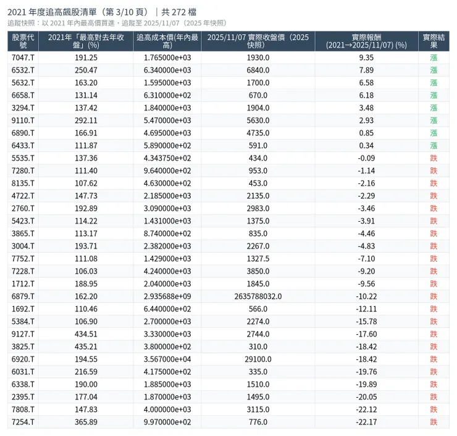Click the 776.0 closing price cell
The height and width of the screenshot is (436, 457).
[258, 422]
